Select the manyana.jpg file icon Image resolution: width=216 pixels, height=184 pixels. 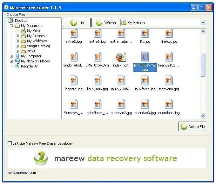pos(169,80)
